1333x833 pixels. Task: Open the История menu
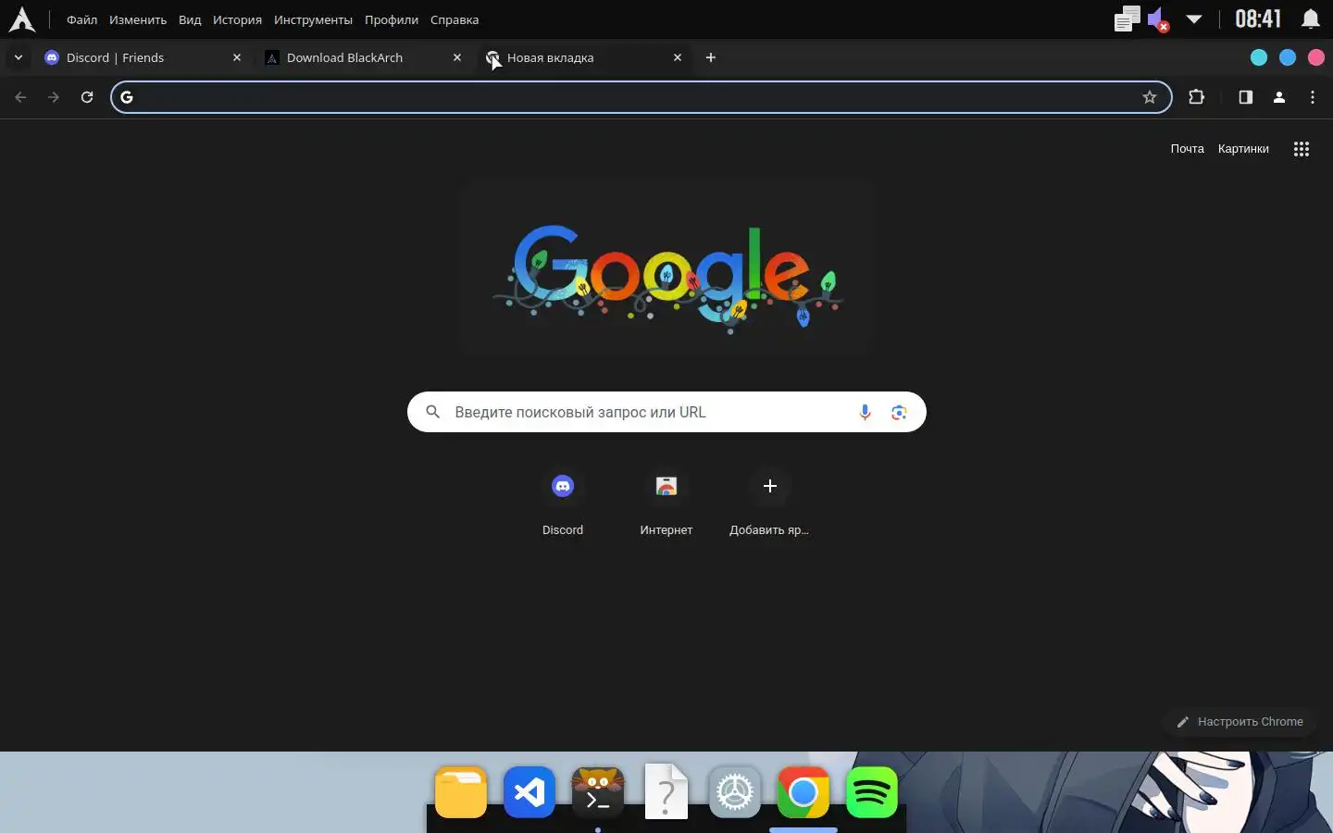(x=237, y=19)
